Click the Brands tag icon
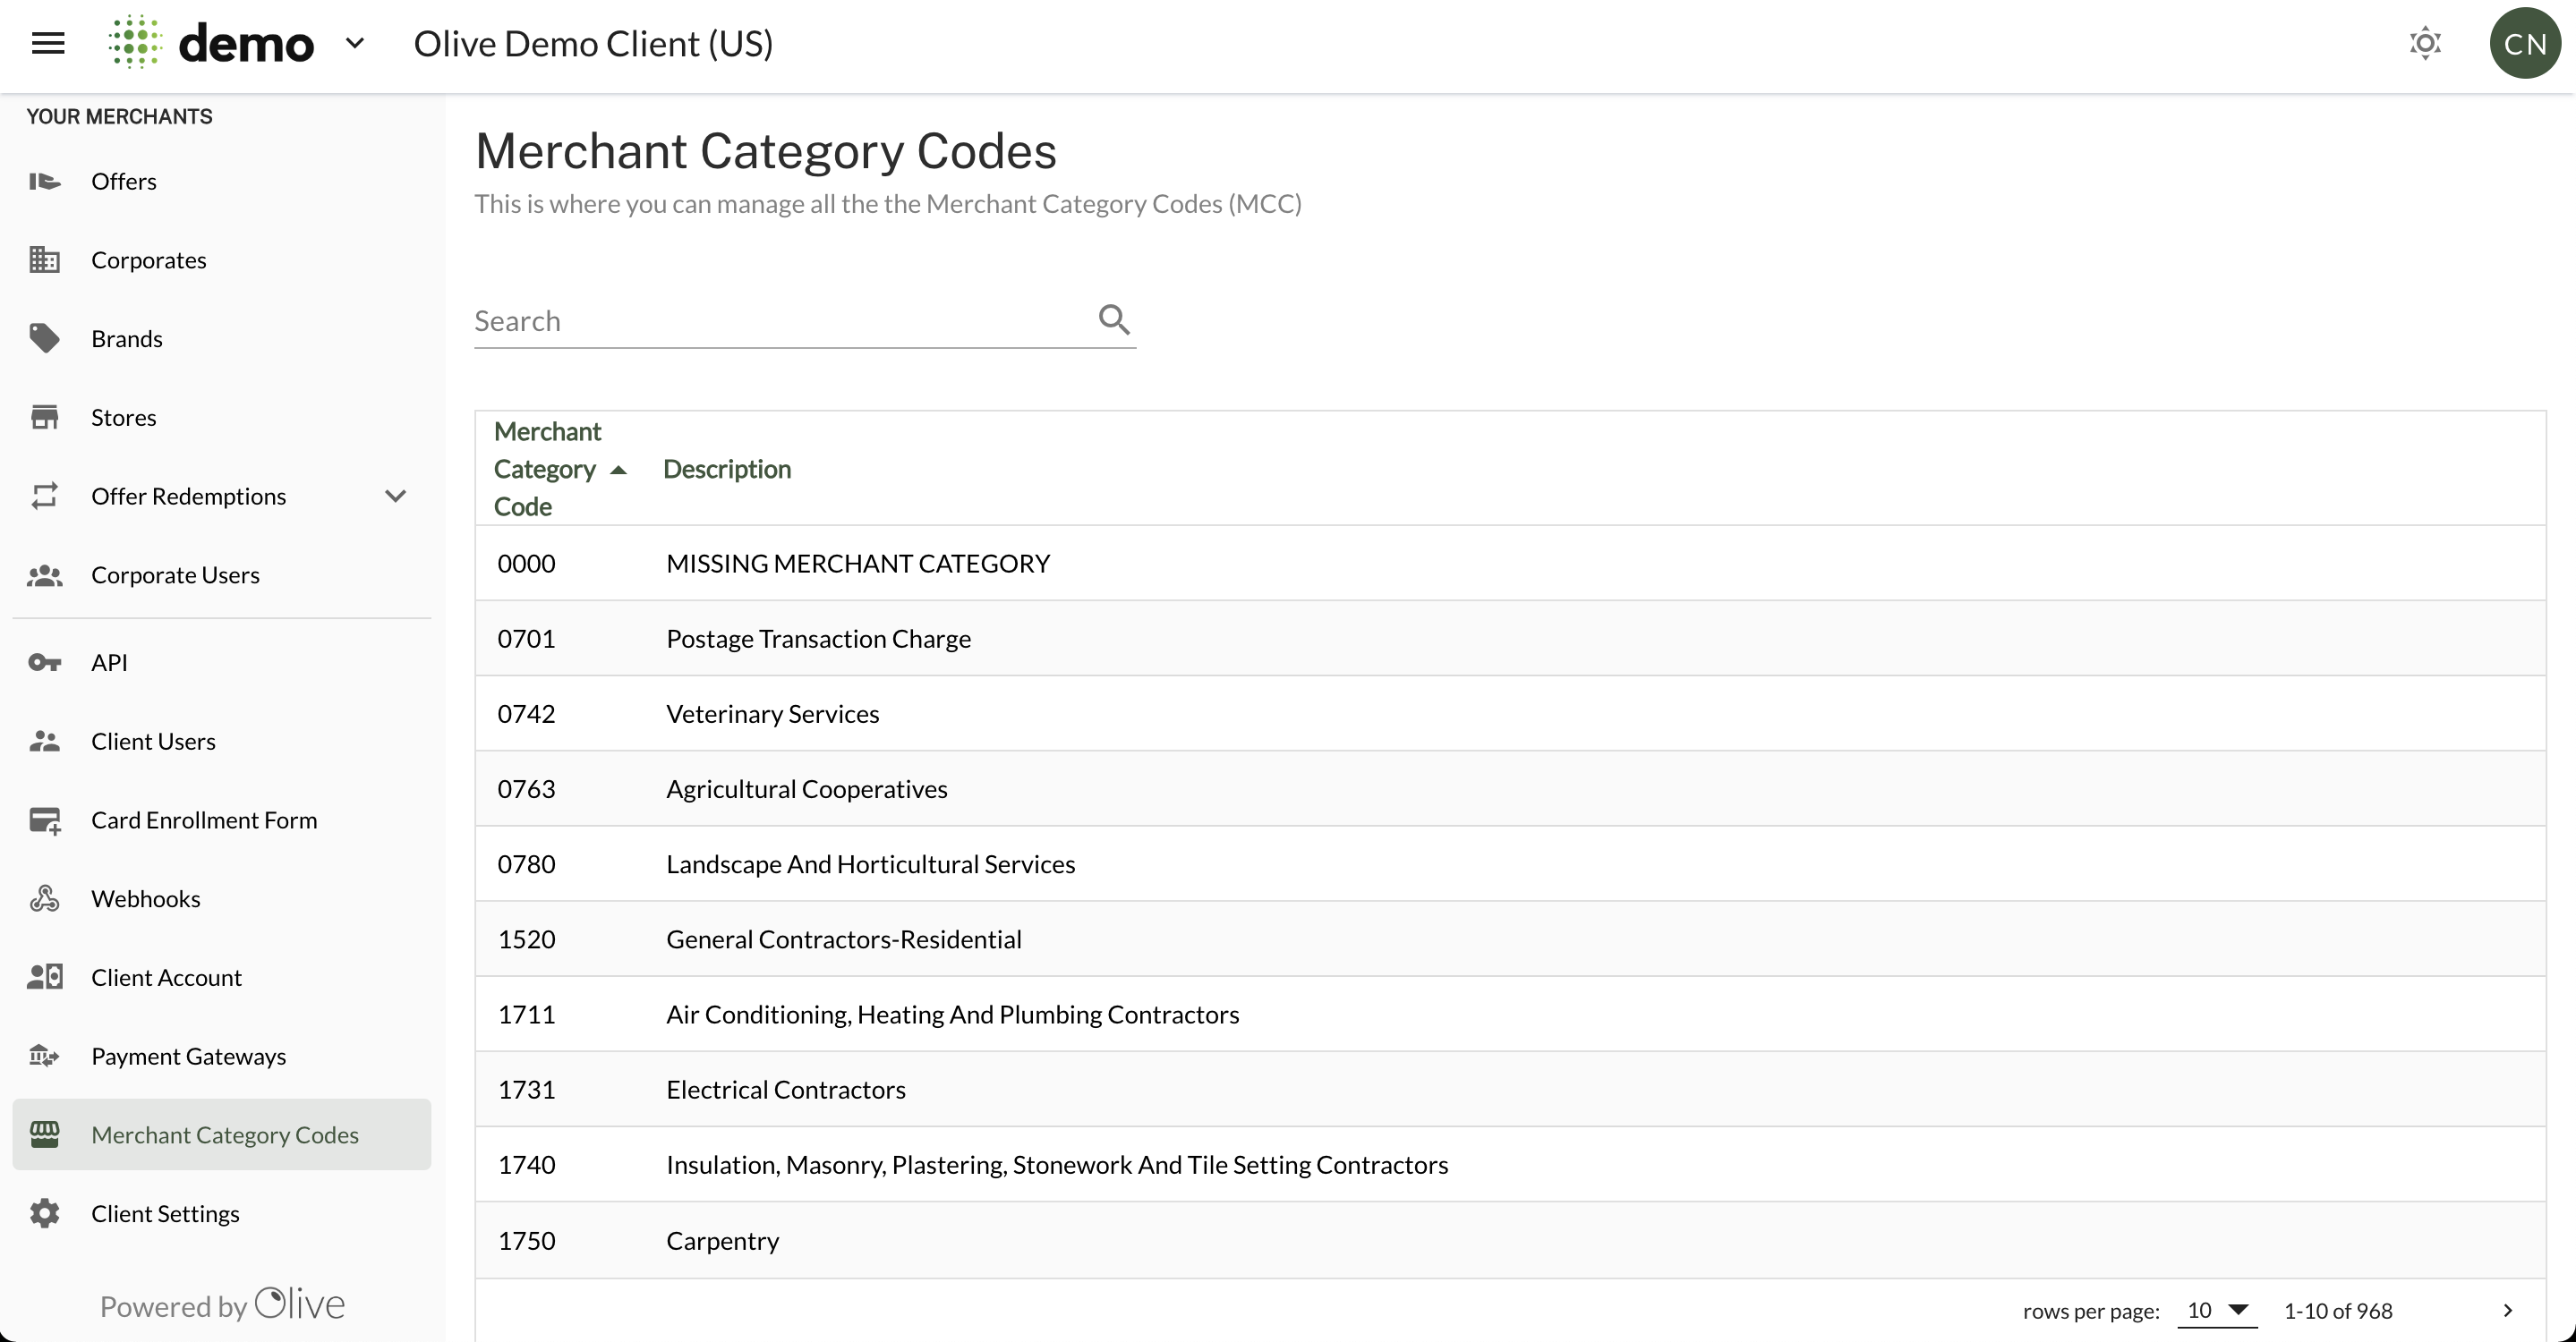The image size is (2576, 1342). pyautogui.click(x=44, y=339)
